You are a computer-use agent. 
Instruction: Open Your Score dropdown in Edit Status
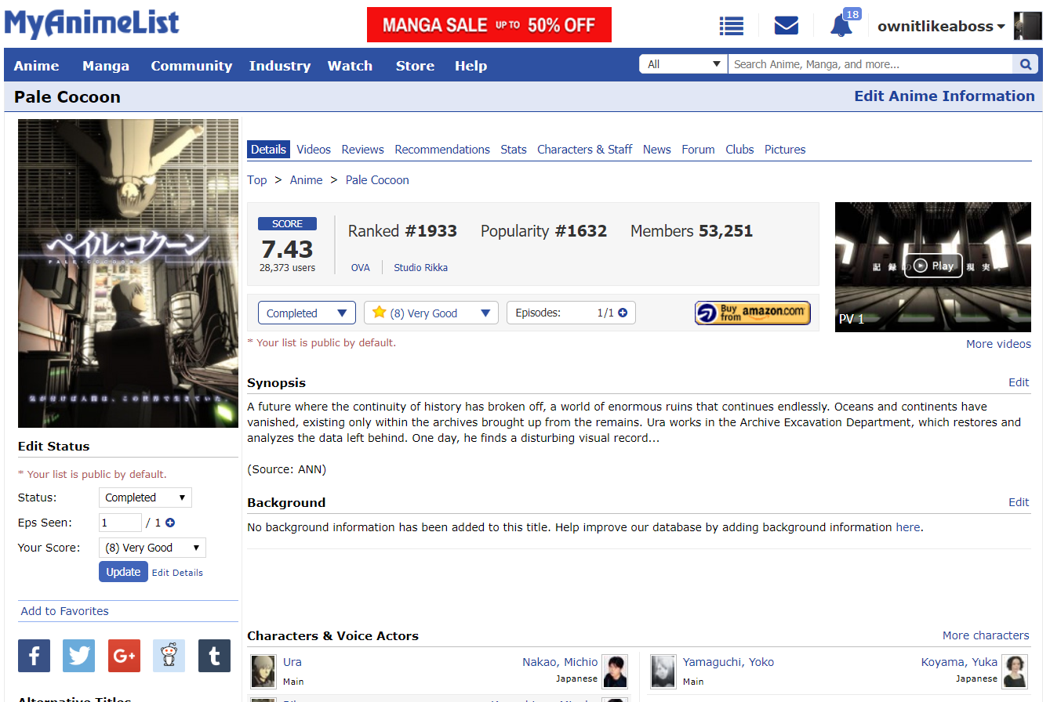pos(152,548)
